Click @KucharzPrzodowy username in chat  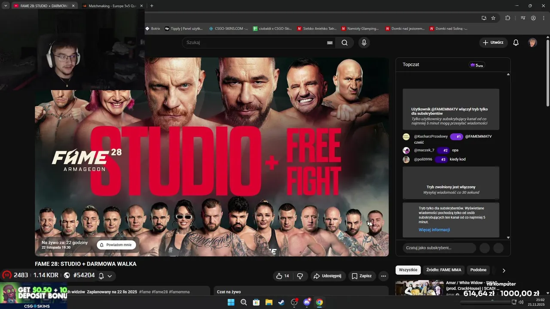431,136
